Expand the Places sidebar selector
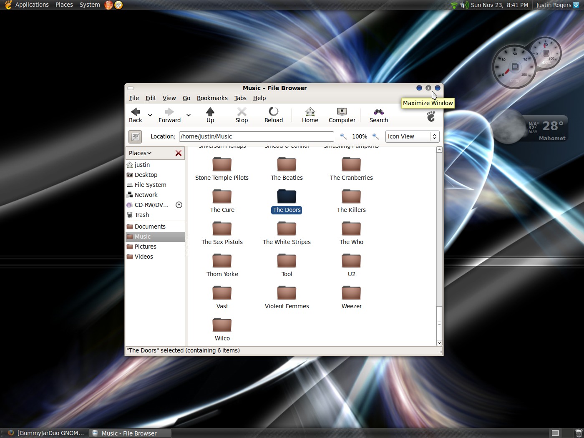 pyautogui.click(x=140, y=153)
